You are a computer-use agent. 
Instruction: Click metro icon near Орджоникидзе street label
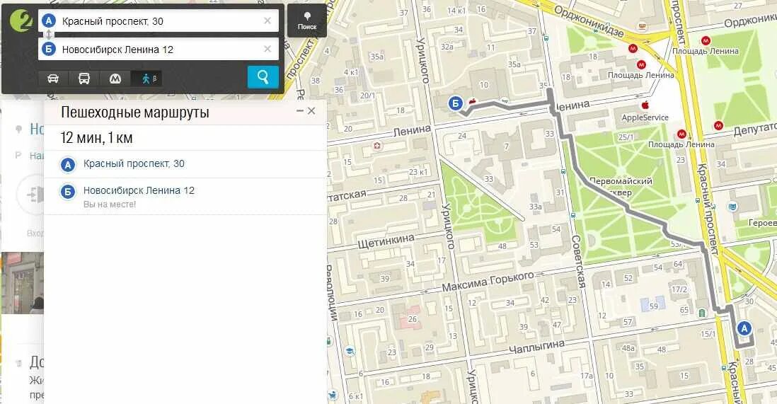click(x=633, y=49)
